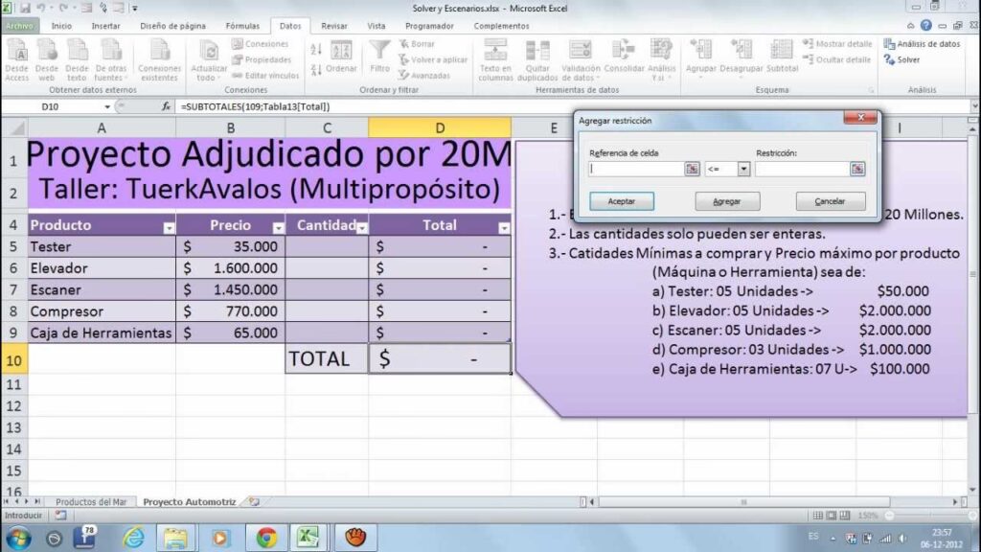Open Análisis de datos tool
Screen dimensions: 981x552
click(x=922, y=44)
